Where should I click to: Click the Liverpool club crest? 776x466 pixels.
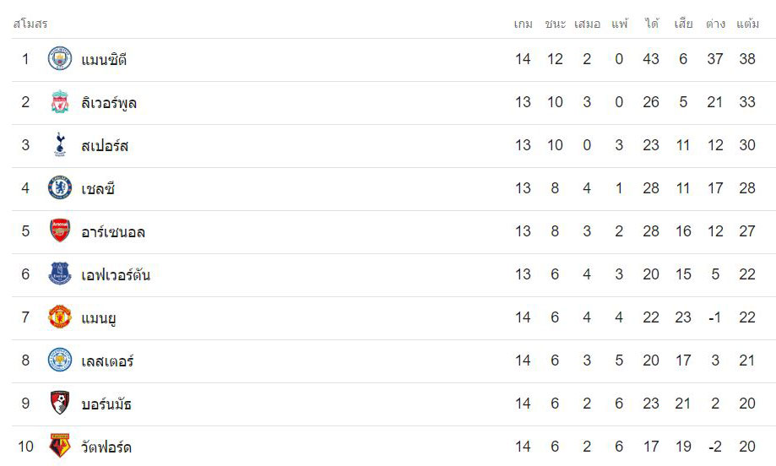click(x=60, y=102)
